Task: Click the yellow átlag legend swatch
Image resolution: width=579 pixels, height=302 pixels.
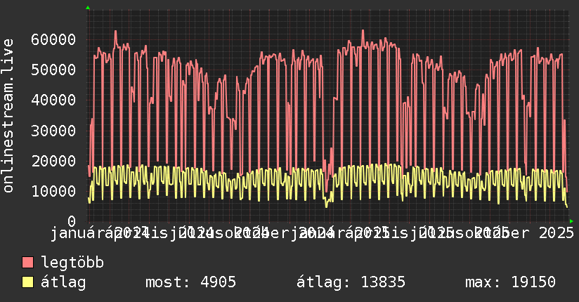Action: pos(28,282)
